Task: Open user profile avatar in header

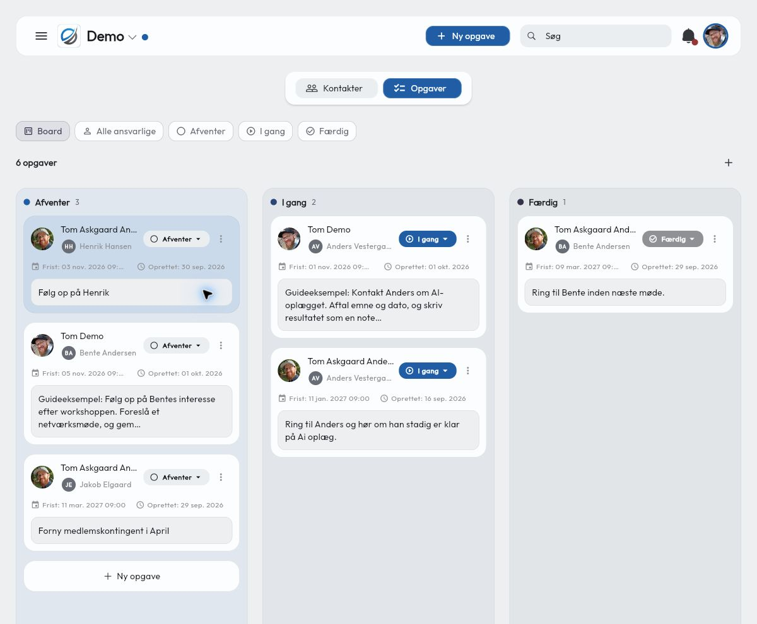Action: [x=715, y=36]
